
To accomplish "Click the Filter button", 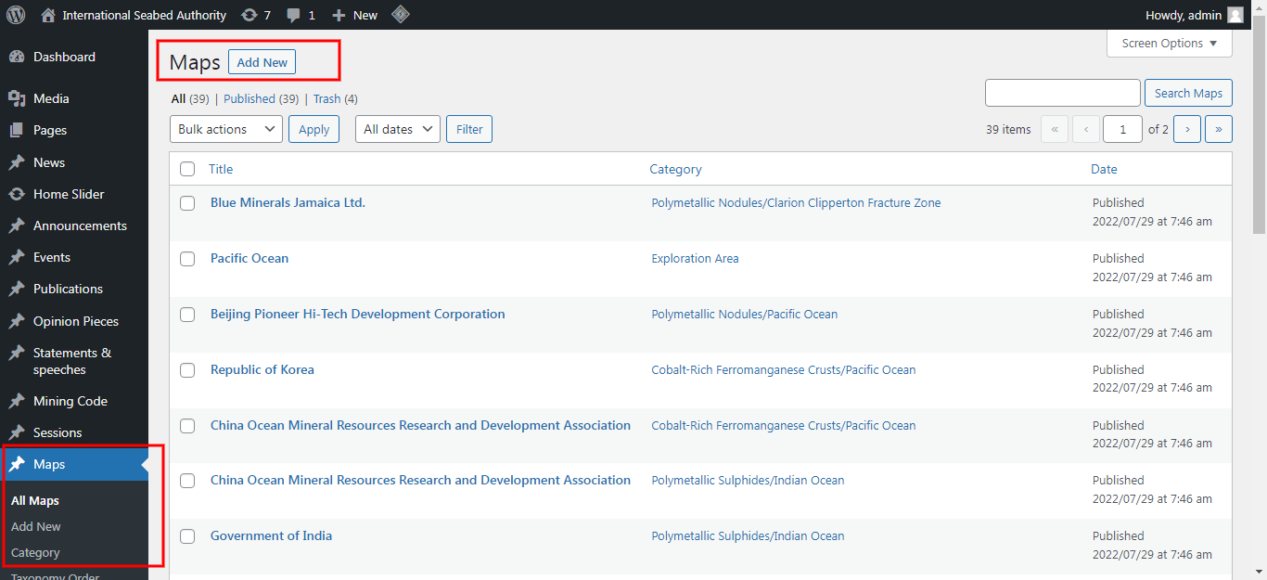I will click(469, 129).
